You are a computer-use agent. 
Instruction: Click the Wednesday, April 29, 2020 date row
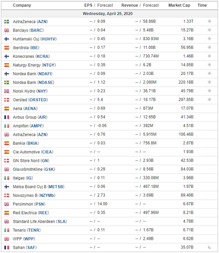(x=108, y=14)
